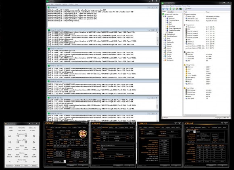Click the AIDA64 forward navigation arrow
The width and height of the screenshot is (234, 170).
click(x=167, y=9)
